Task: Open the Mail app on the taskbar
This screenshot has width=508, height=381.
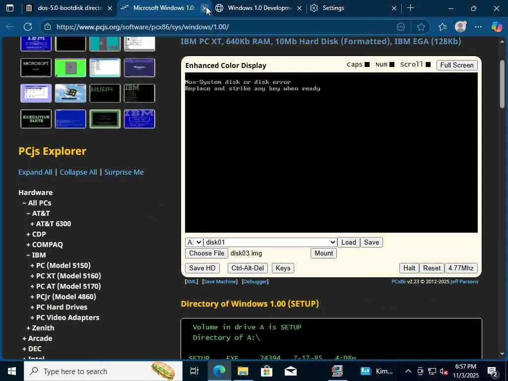Action: pos(291,371)
